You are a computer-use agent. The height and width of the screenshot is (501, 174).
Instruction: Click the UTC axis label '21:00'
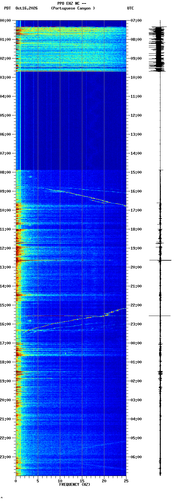136,286
